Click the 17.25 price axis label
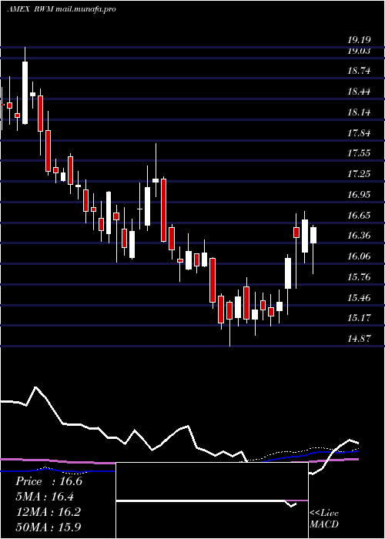The width and height of the screenshot is (385, 539). click(x=359, y=173)
